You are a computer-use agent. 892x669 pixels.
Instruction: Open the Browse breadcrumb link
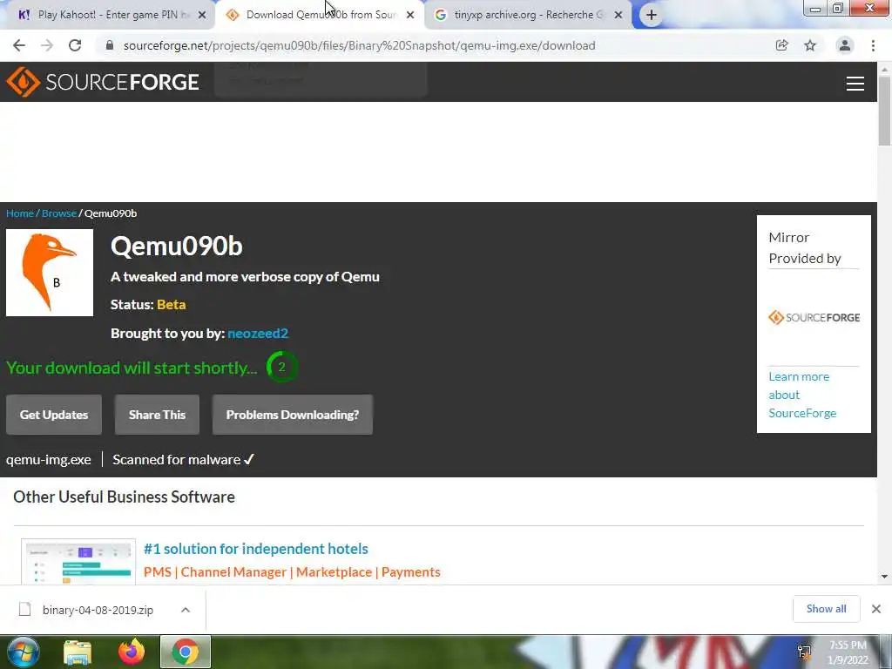click(59, 213)
